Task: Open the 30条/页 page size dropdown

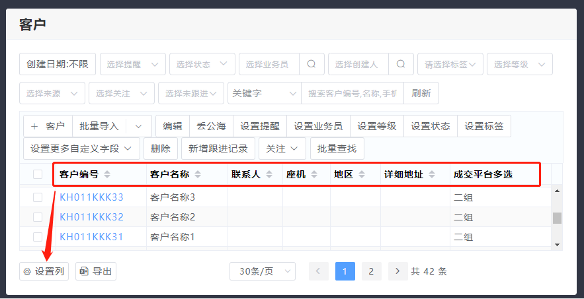Action: [263, 271]
